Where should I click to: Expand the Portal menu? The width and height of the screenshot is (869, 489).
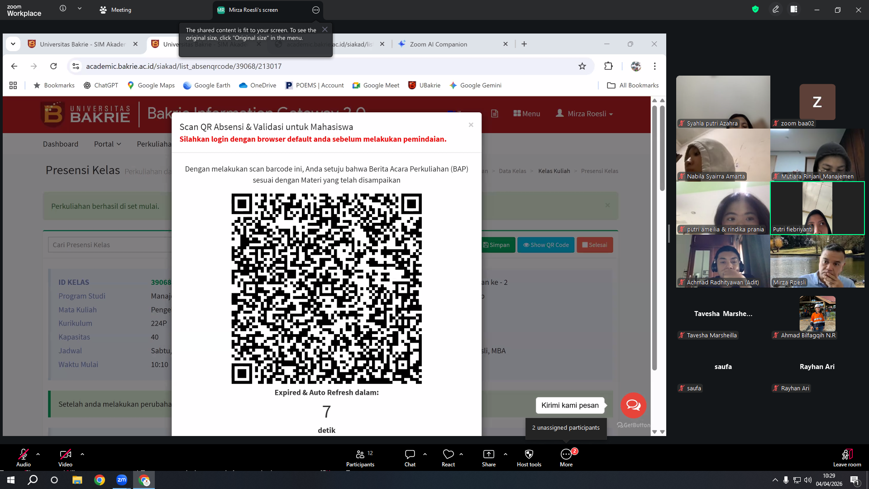(108, 144)
